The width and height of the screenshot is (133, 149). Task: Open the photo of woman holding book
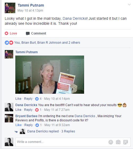(x=50, y=74)
